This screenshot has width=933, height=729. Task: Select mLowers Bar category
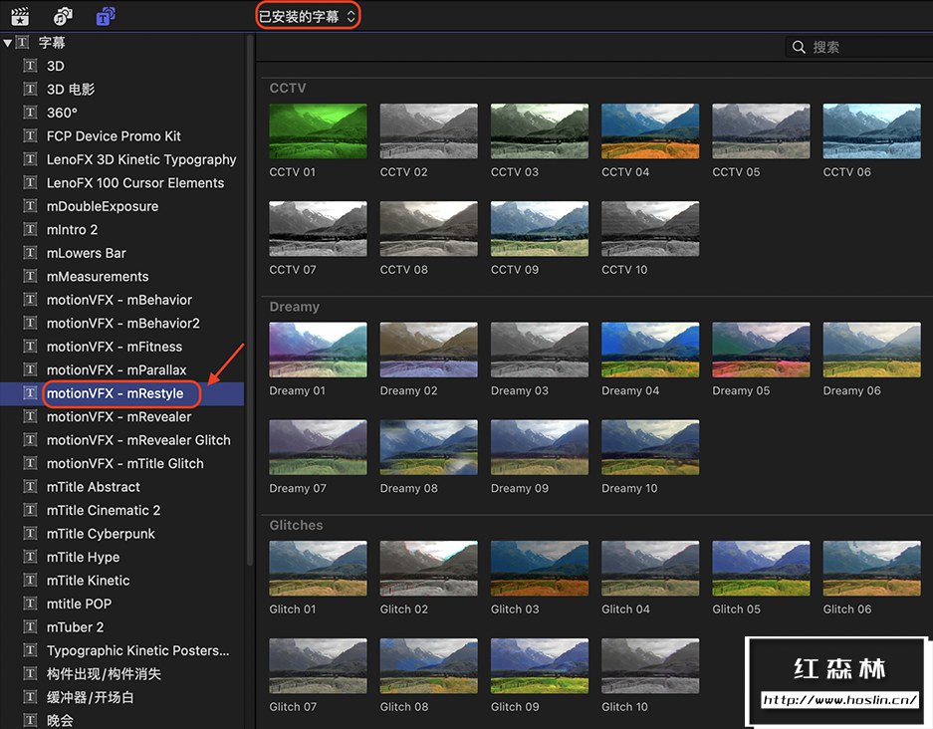[87, 253]
